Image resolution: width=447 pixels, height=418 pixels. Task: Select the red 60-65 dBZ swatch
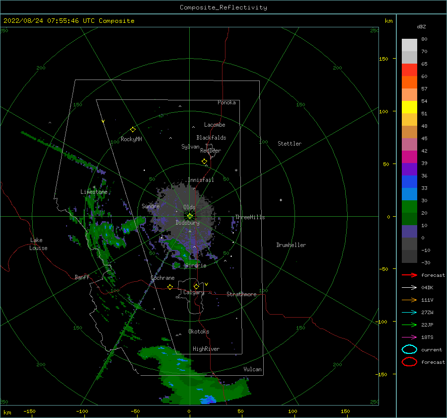click(409, 70)
